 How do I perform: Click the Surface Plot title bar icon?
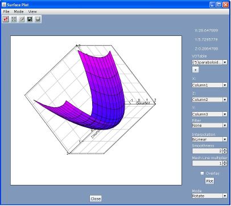(x=4, y=5)
